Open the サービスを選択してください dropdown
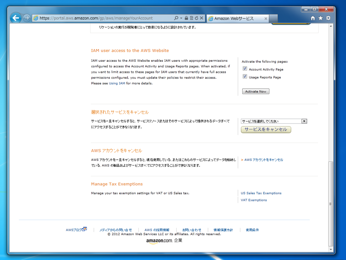 [274, 121]
